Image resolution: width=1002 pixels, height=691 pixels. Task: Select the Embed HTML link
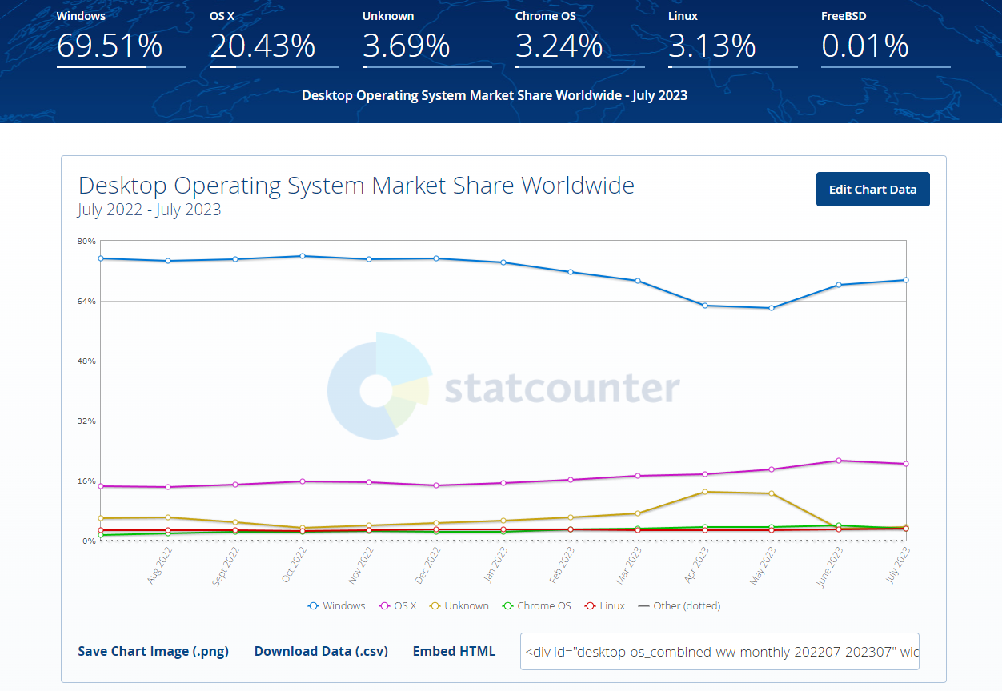pyautogui.click(x=454, y=651)
